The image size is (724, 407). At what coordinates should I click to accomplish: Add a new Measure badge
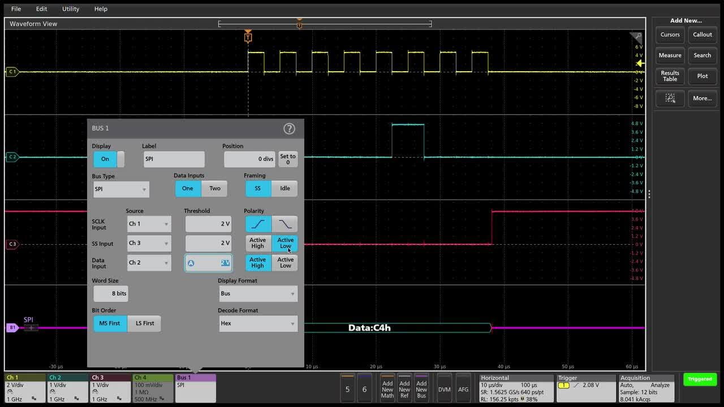point(670,55)
